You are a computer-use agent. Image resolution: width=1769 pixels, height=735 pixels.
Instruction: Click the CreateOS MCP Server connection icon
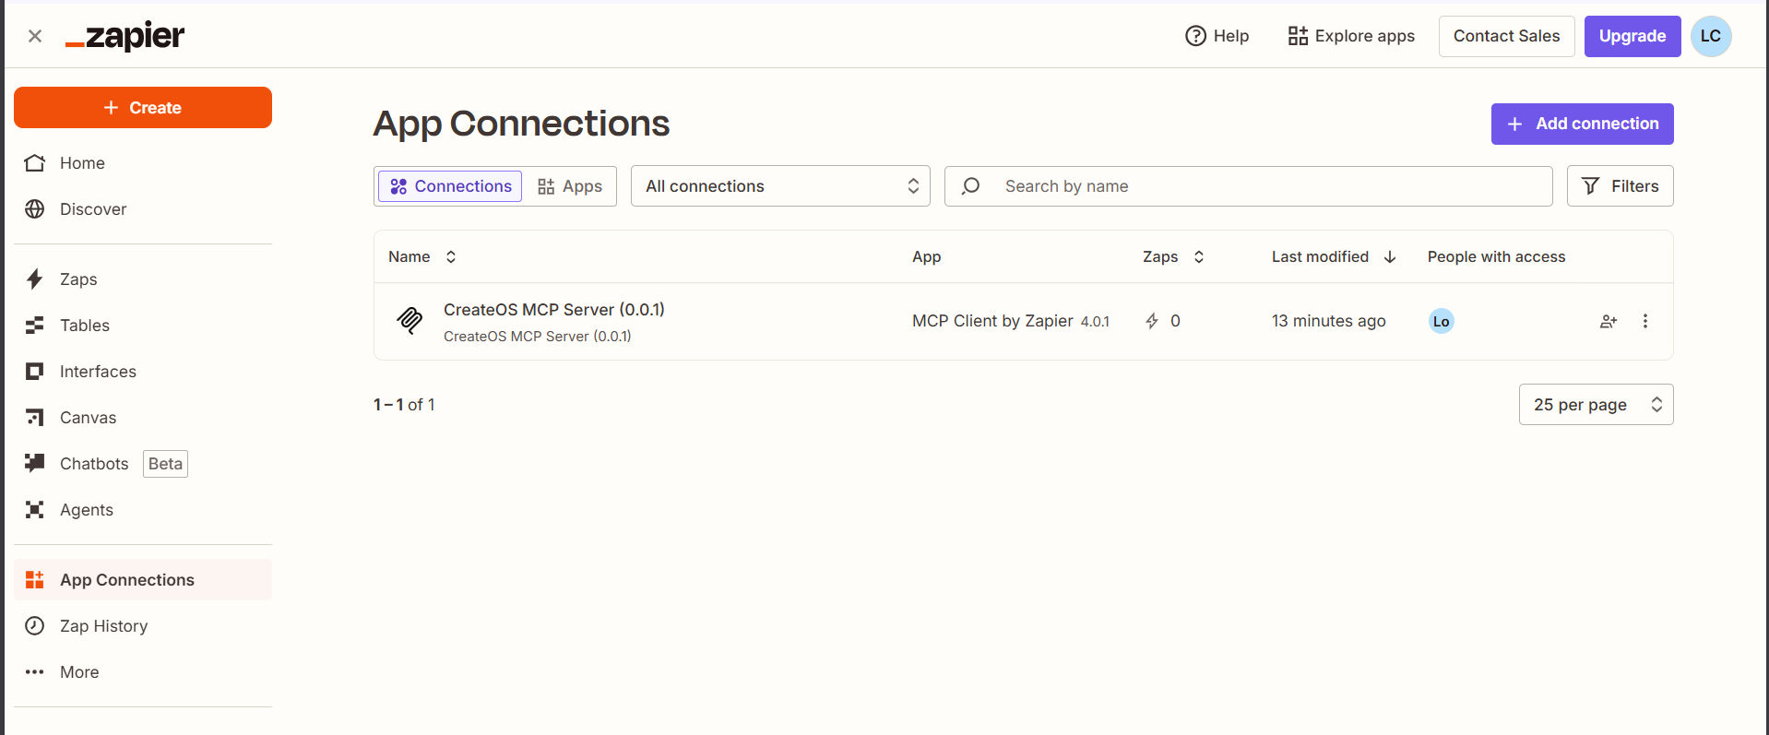tap(410, 321)
